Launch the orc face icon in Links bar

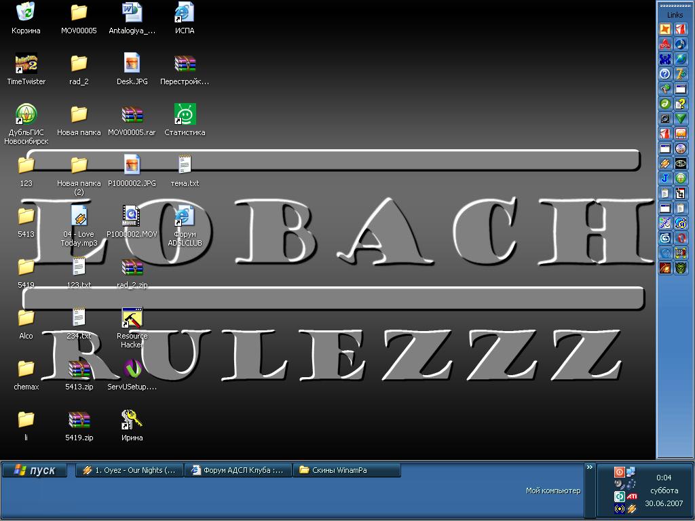[681, 267]
